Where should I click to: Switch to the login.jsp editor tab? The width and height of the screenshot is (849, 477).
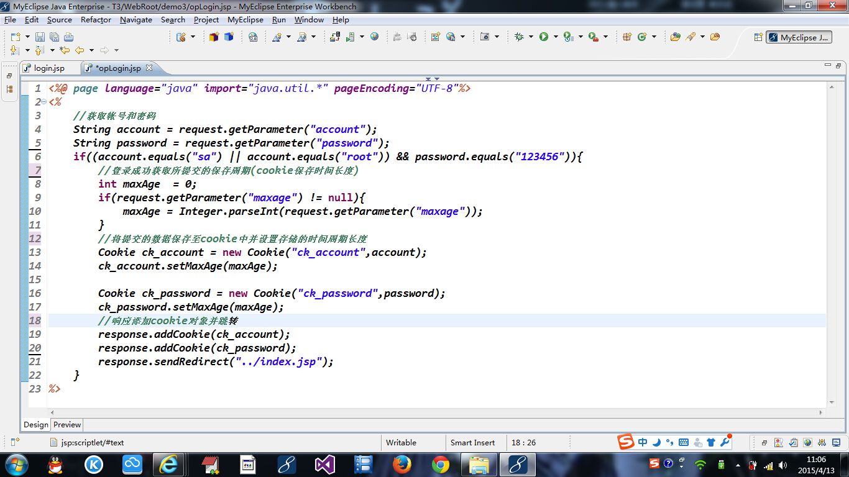pyautogui.click(x=48, y=68)
